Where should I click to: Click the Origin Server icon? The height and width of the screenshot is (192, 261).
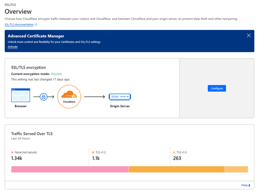coord(120,97)
